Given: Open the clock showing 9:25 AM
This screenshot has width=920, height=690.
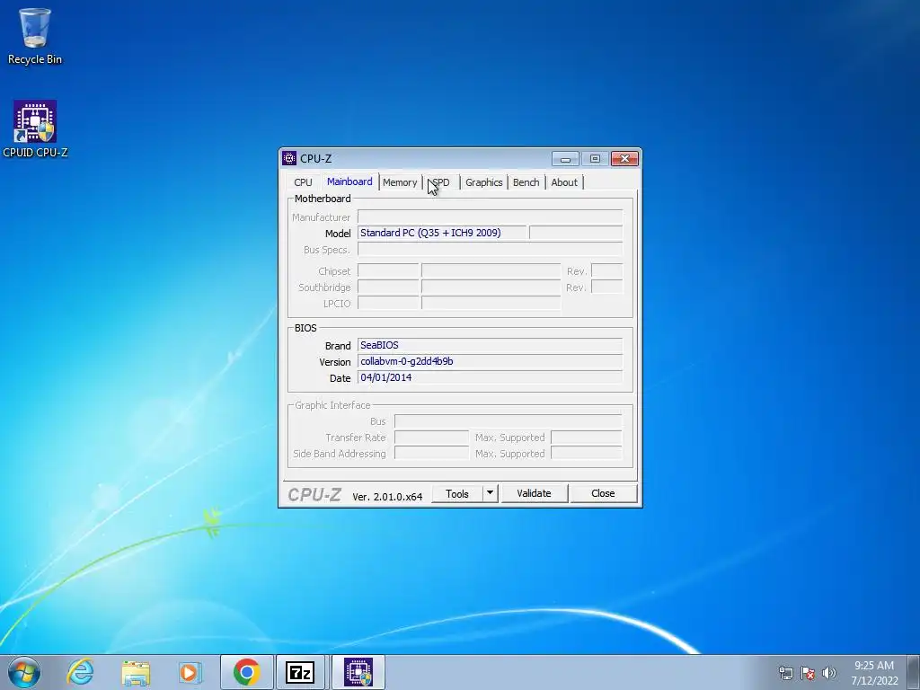Looking at the screenshot, I should pyautogui.click(x=874, y=672).
